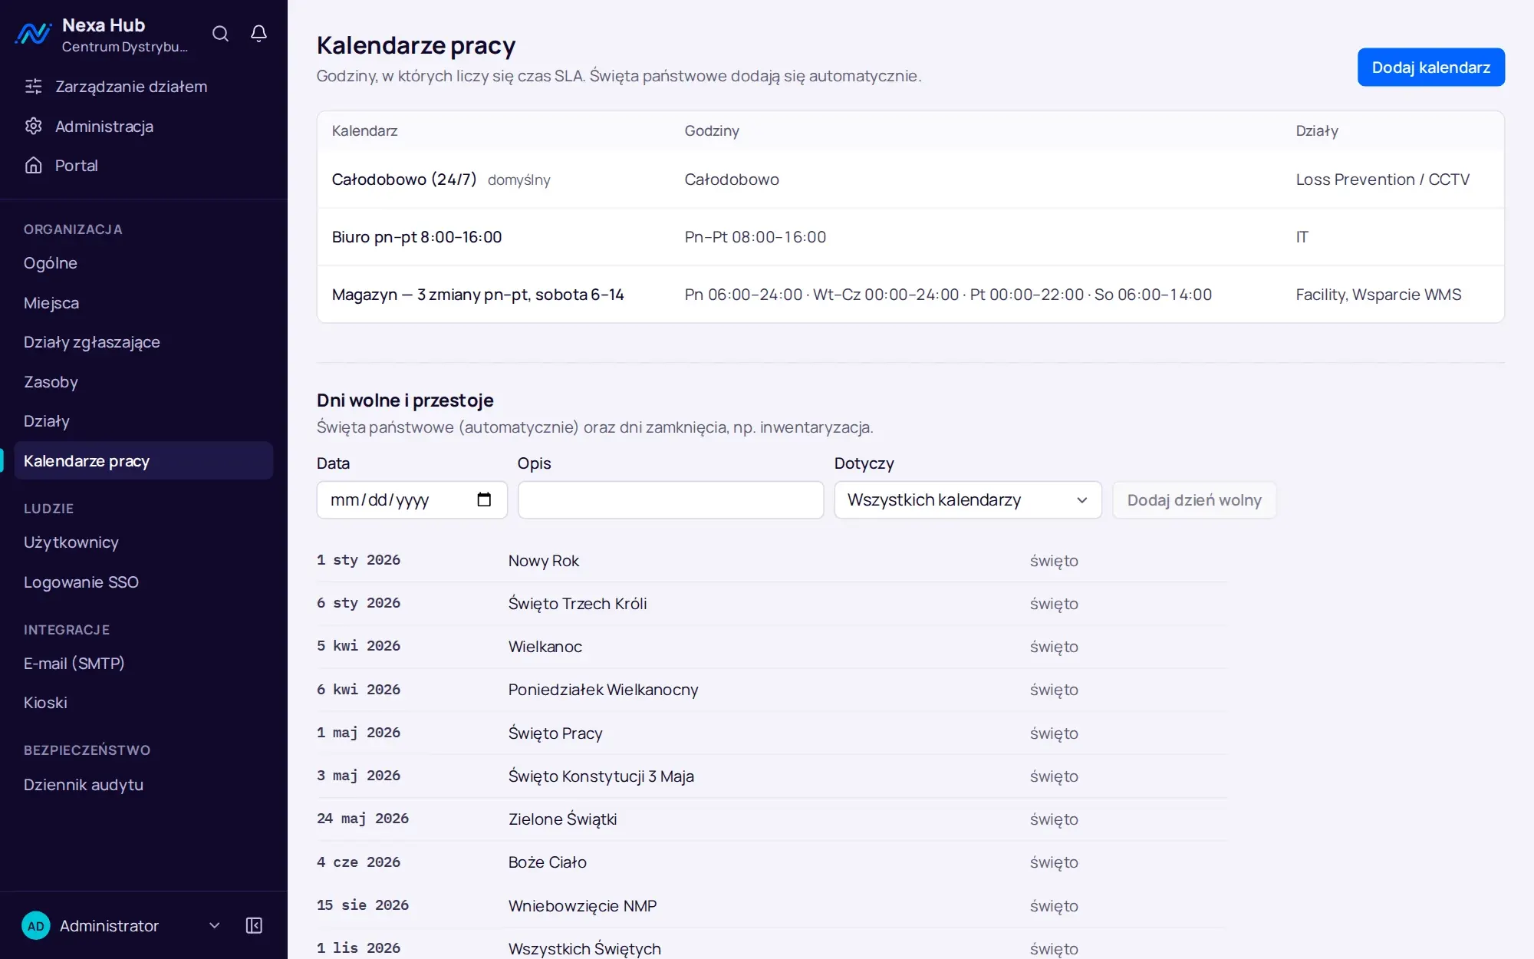Open notifications bell icon
This screenshot has height=959, width=1534.
[258, 34]
